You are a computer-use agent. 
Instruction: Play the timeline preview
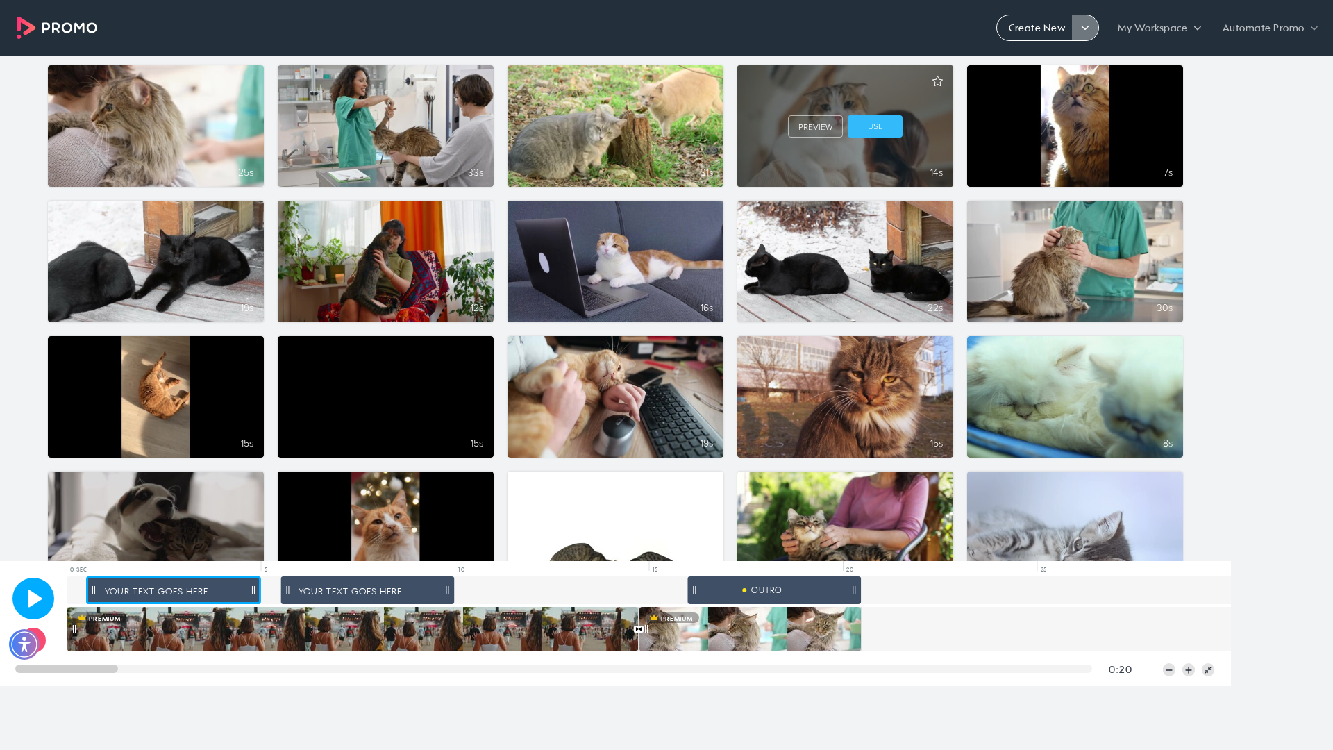tap(33, 599)
